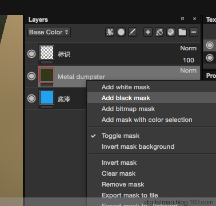Image resolution: width=216 pixels, height=206 pixels.
Task: Open the Base Color channel dropdown
Action: pos(49,32)
